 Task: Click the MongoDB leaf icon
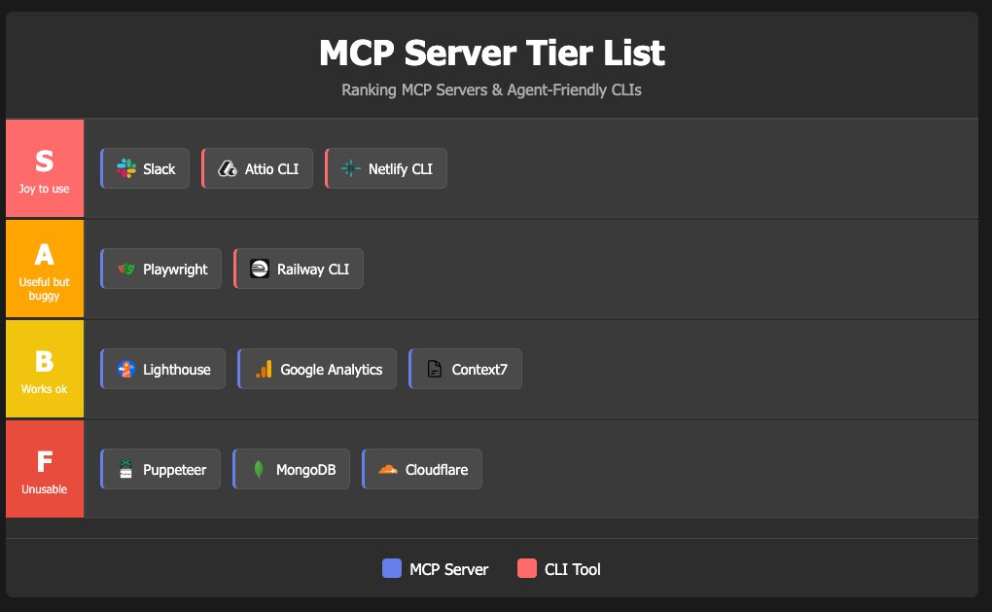coord(258,469)
